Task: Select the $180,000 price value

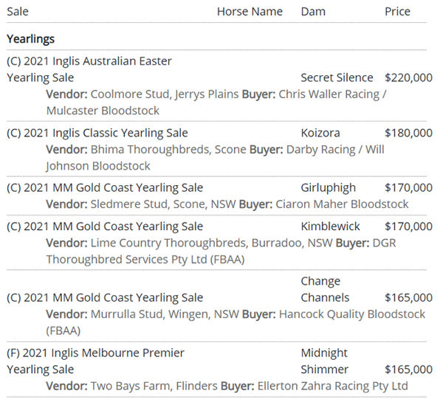Action: [408, 133]
